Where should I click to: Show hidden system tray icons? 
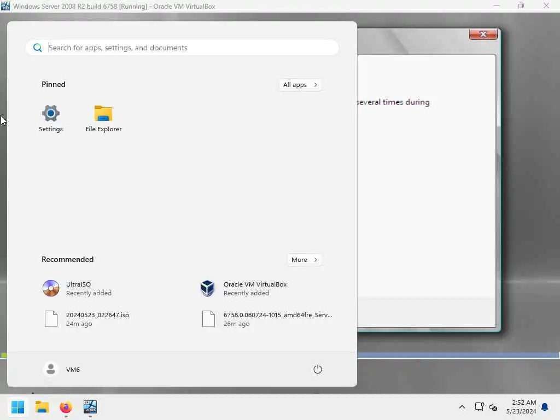tap(462, 407)
